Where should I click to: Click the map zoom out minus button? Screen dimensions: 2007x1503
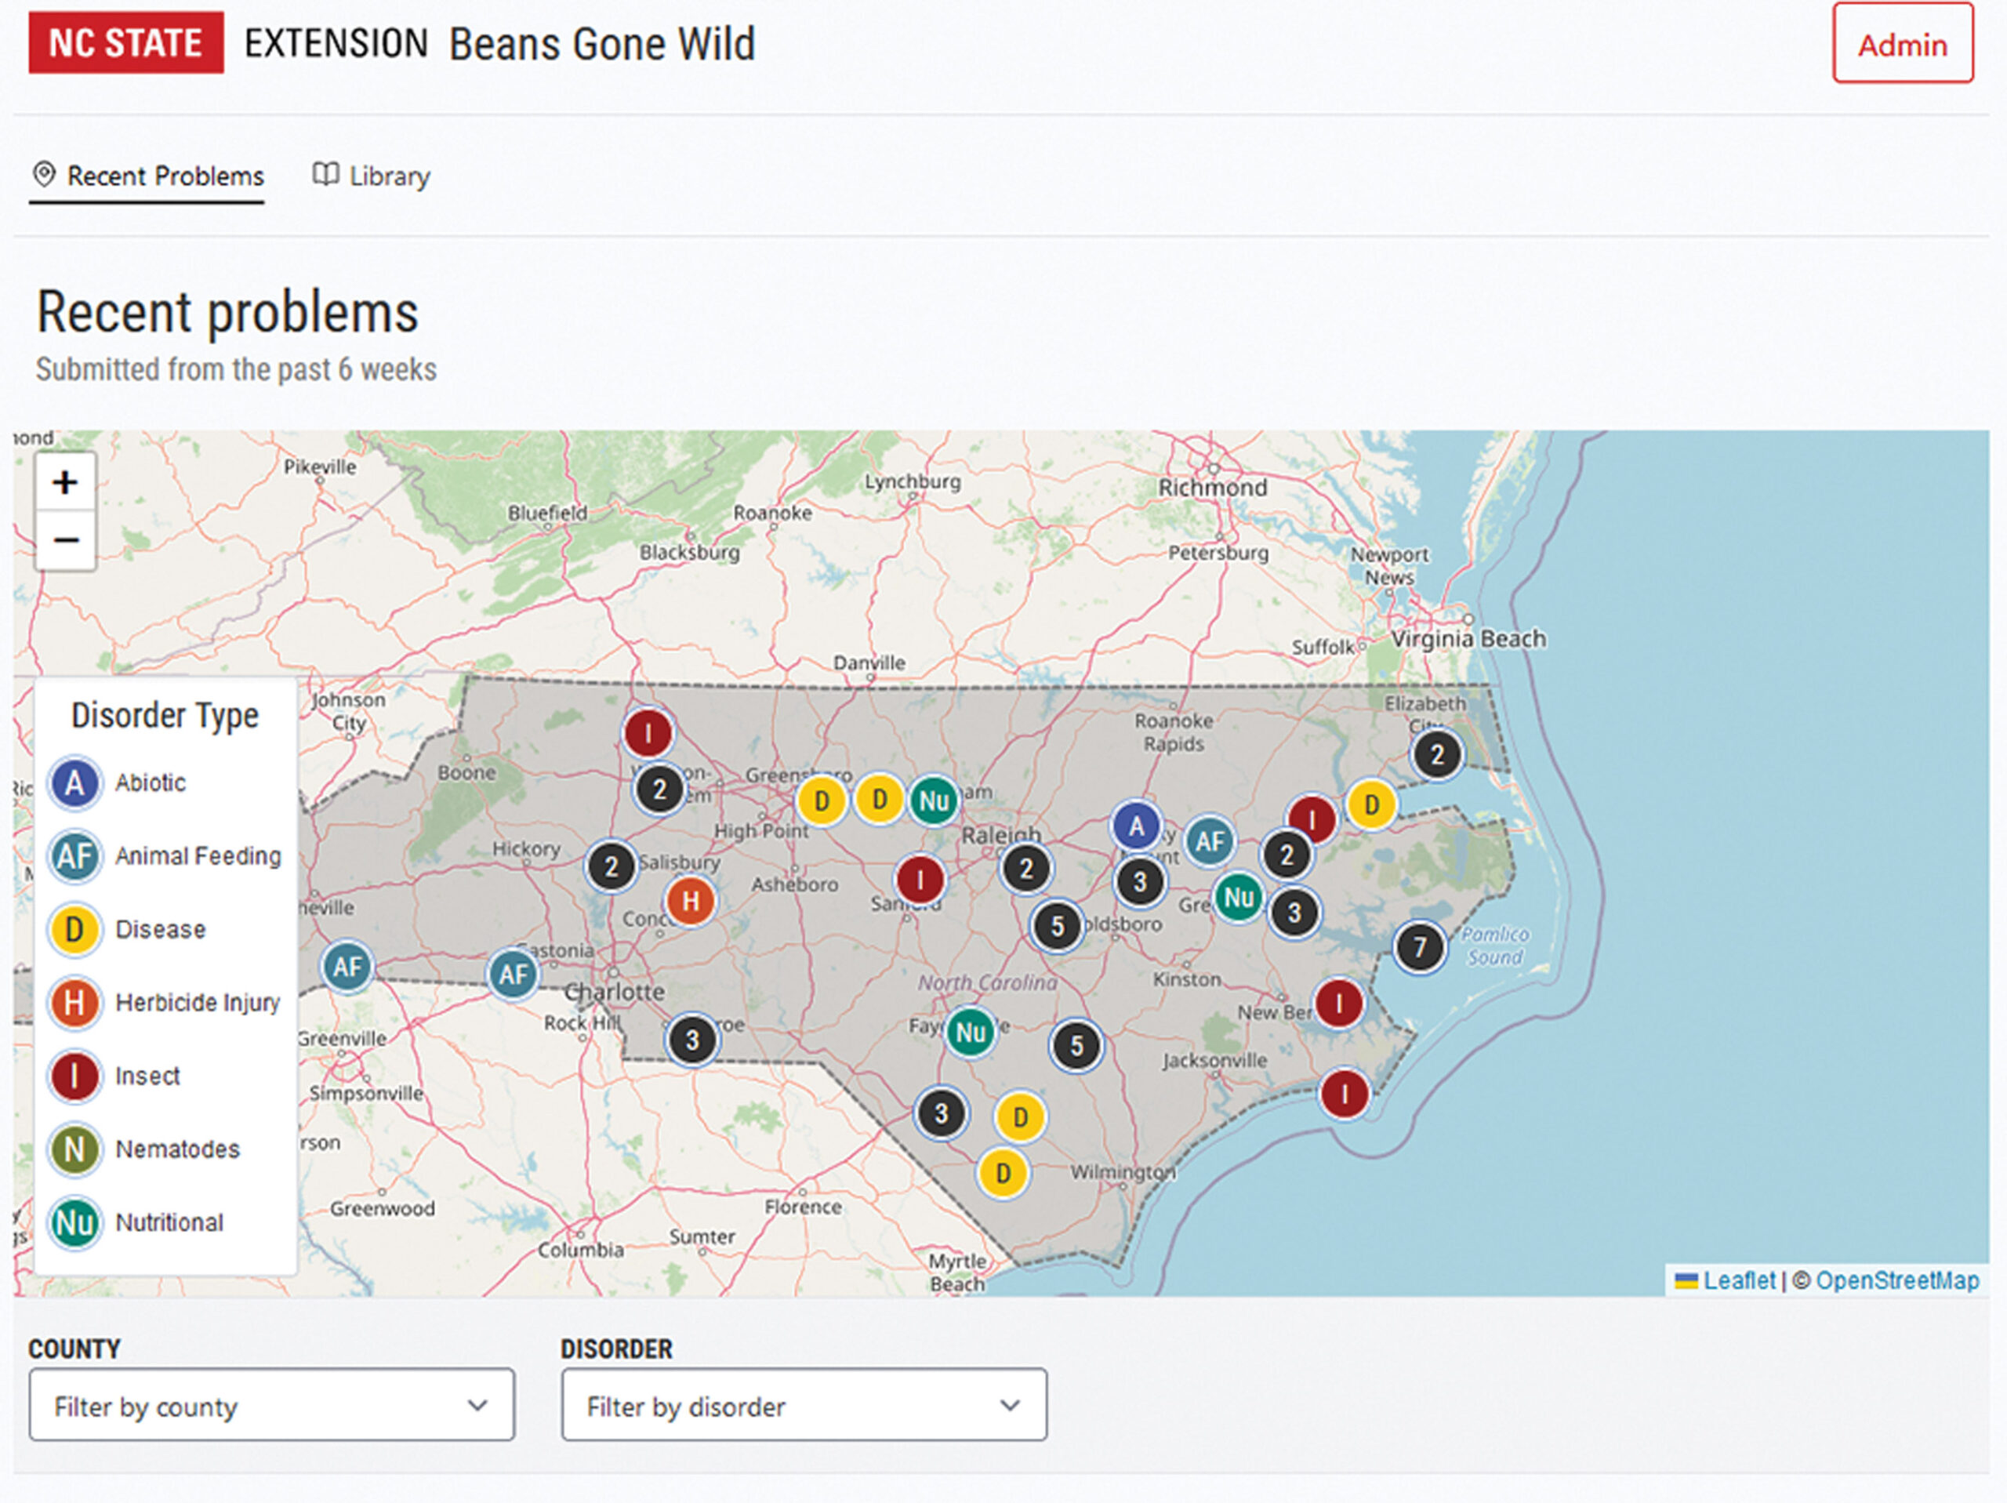click(x=64, y=541)
